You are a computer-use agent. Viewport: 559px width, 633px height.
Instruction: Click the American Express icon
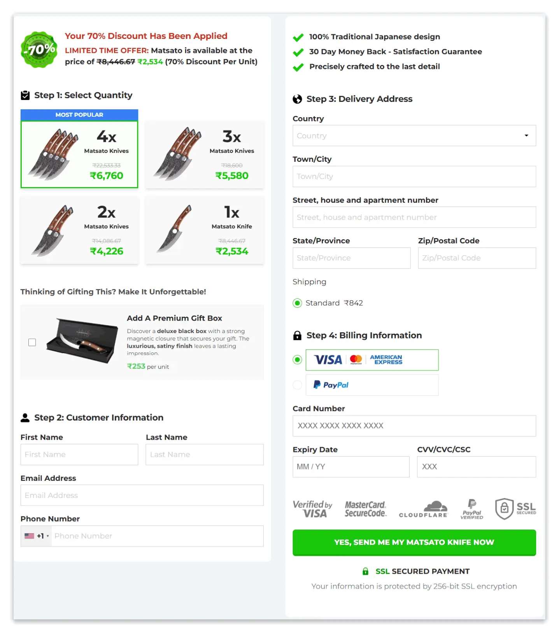click(386, 360)
